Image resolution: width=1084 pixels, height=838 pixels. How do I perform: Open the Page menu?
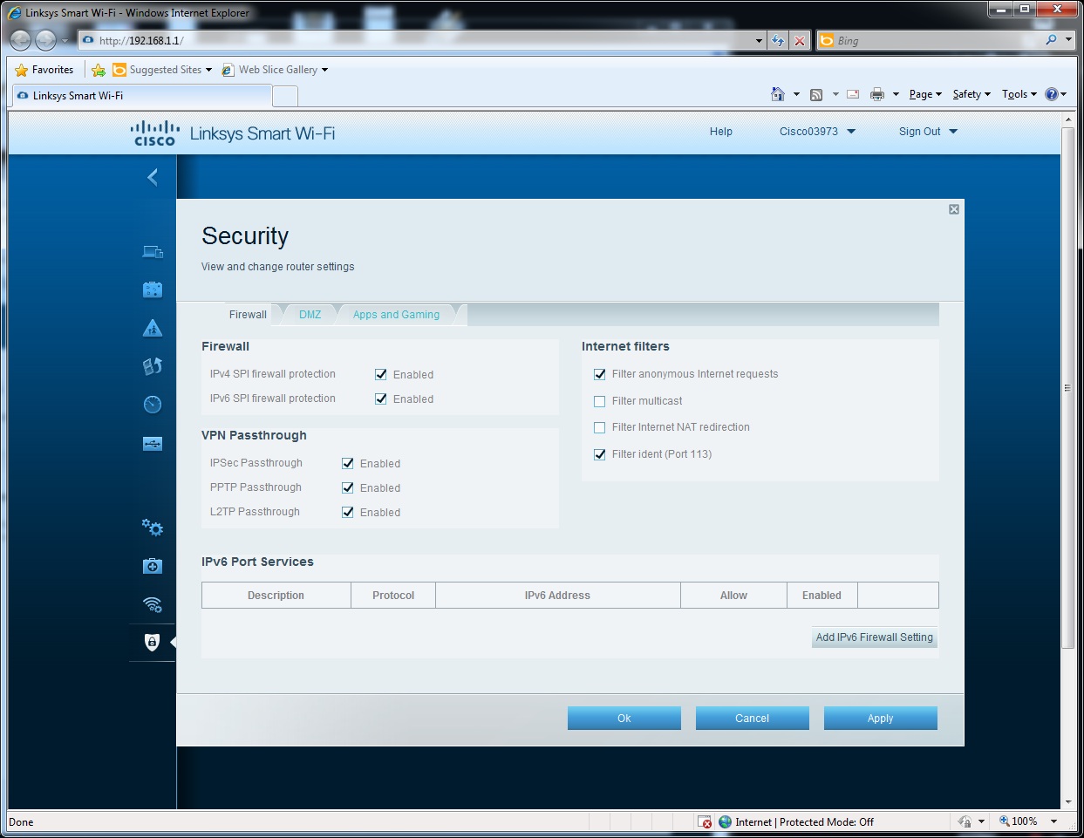click(x=925, y=94)
